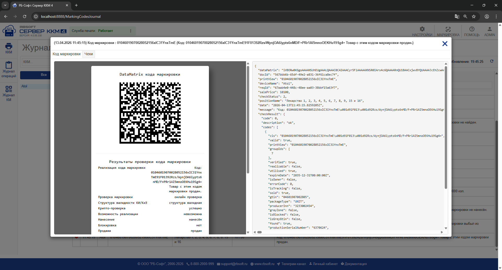Click "dataMatrix" line in JSON

pos(351,70)
